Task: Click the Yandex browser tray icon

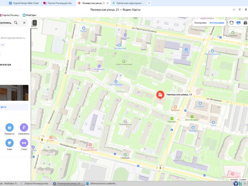Action: 236,183
